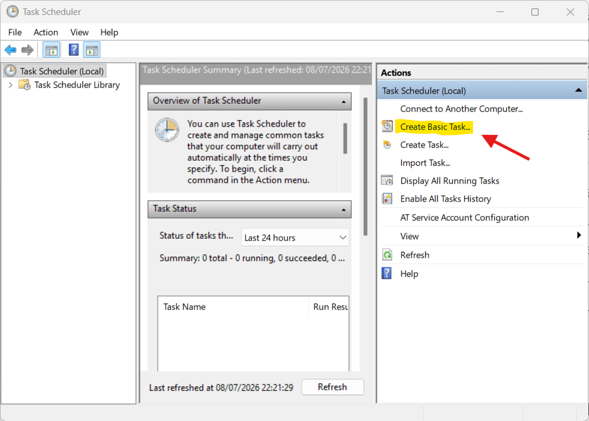
Task: Click the Display All Running Tasks icon
Action: click(x=387, y=181)
